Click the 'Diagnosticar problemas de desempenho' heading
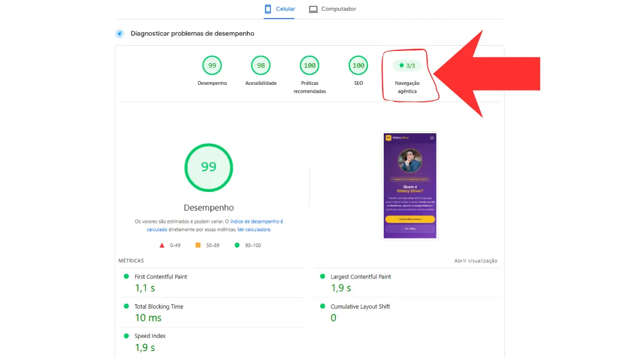Screen dimensions: 636x358 click(x=192, y=33)
